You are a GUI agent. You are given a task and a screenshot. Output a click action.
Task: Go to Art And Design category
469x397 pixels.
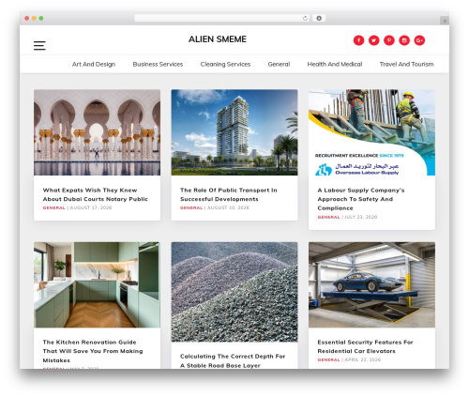(94, 64)
